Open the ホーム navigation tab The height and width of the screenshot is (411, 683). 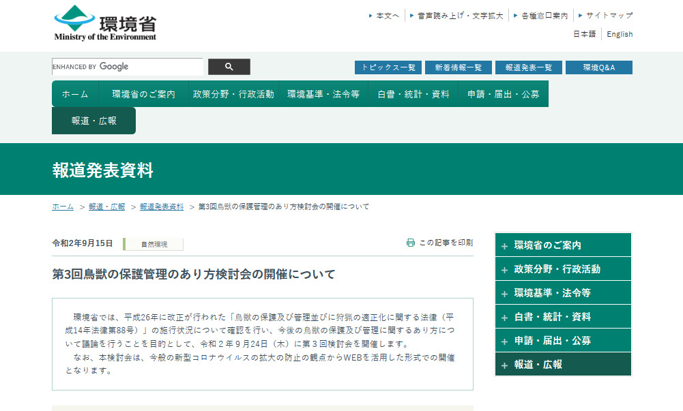tap(75, 94)
